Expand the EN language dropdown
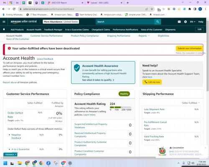 click(x=193, y=22)
